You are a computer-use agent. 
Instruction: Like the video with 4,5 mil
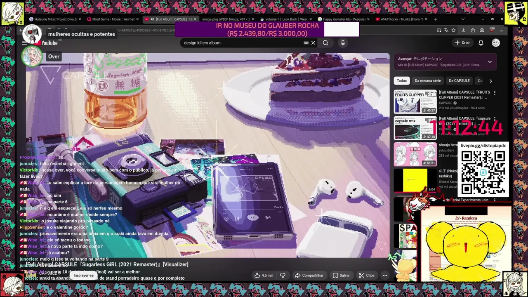coord(264,275)
